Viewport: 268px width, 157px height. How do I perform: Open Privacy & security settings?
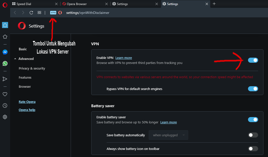click(32, 69)
